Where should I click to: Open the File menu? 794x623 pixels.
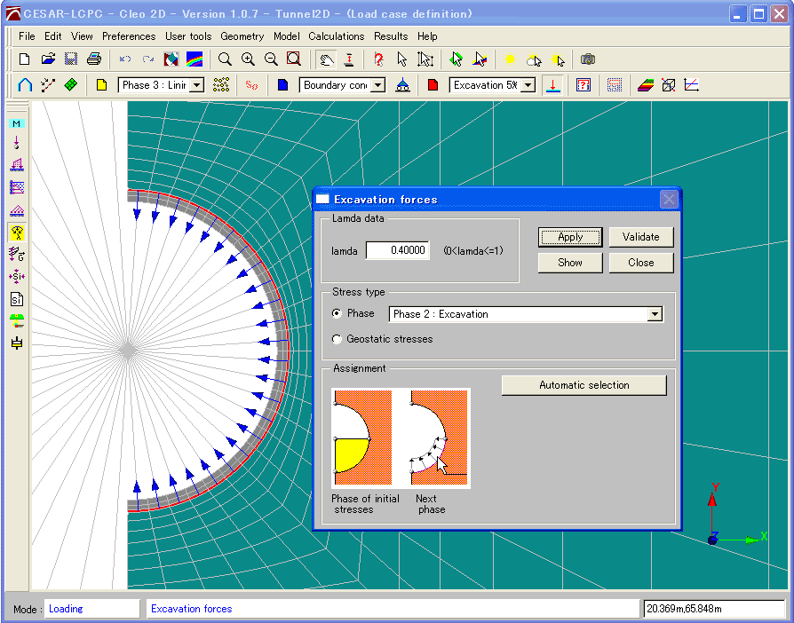click(27, 36)
